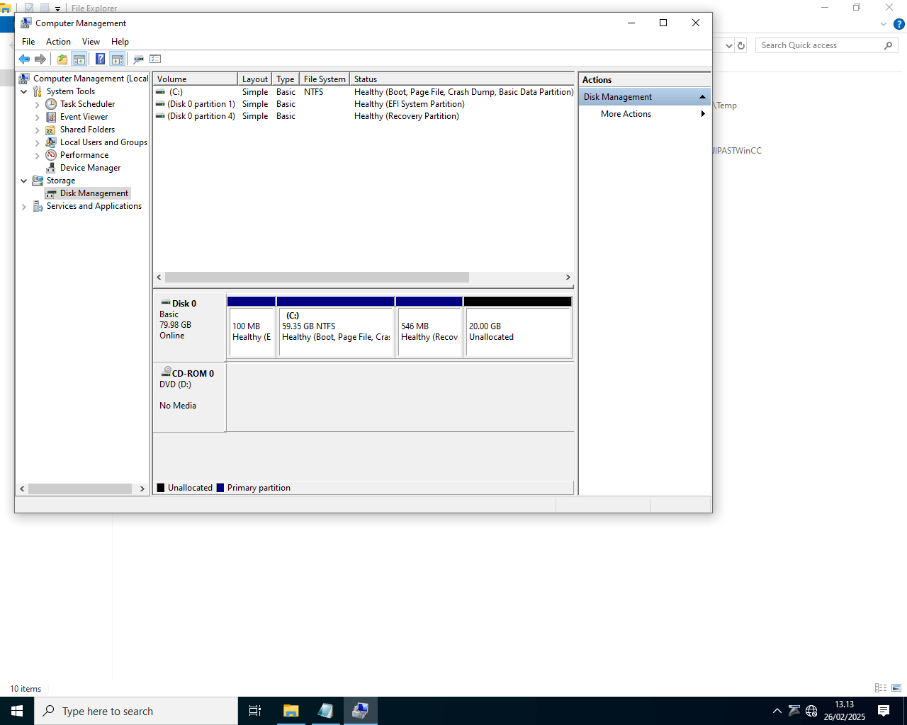Expand Local Users and Groups node
Screen dimensions: 907x725
[x=38, y=142]
